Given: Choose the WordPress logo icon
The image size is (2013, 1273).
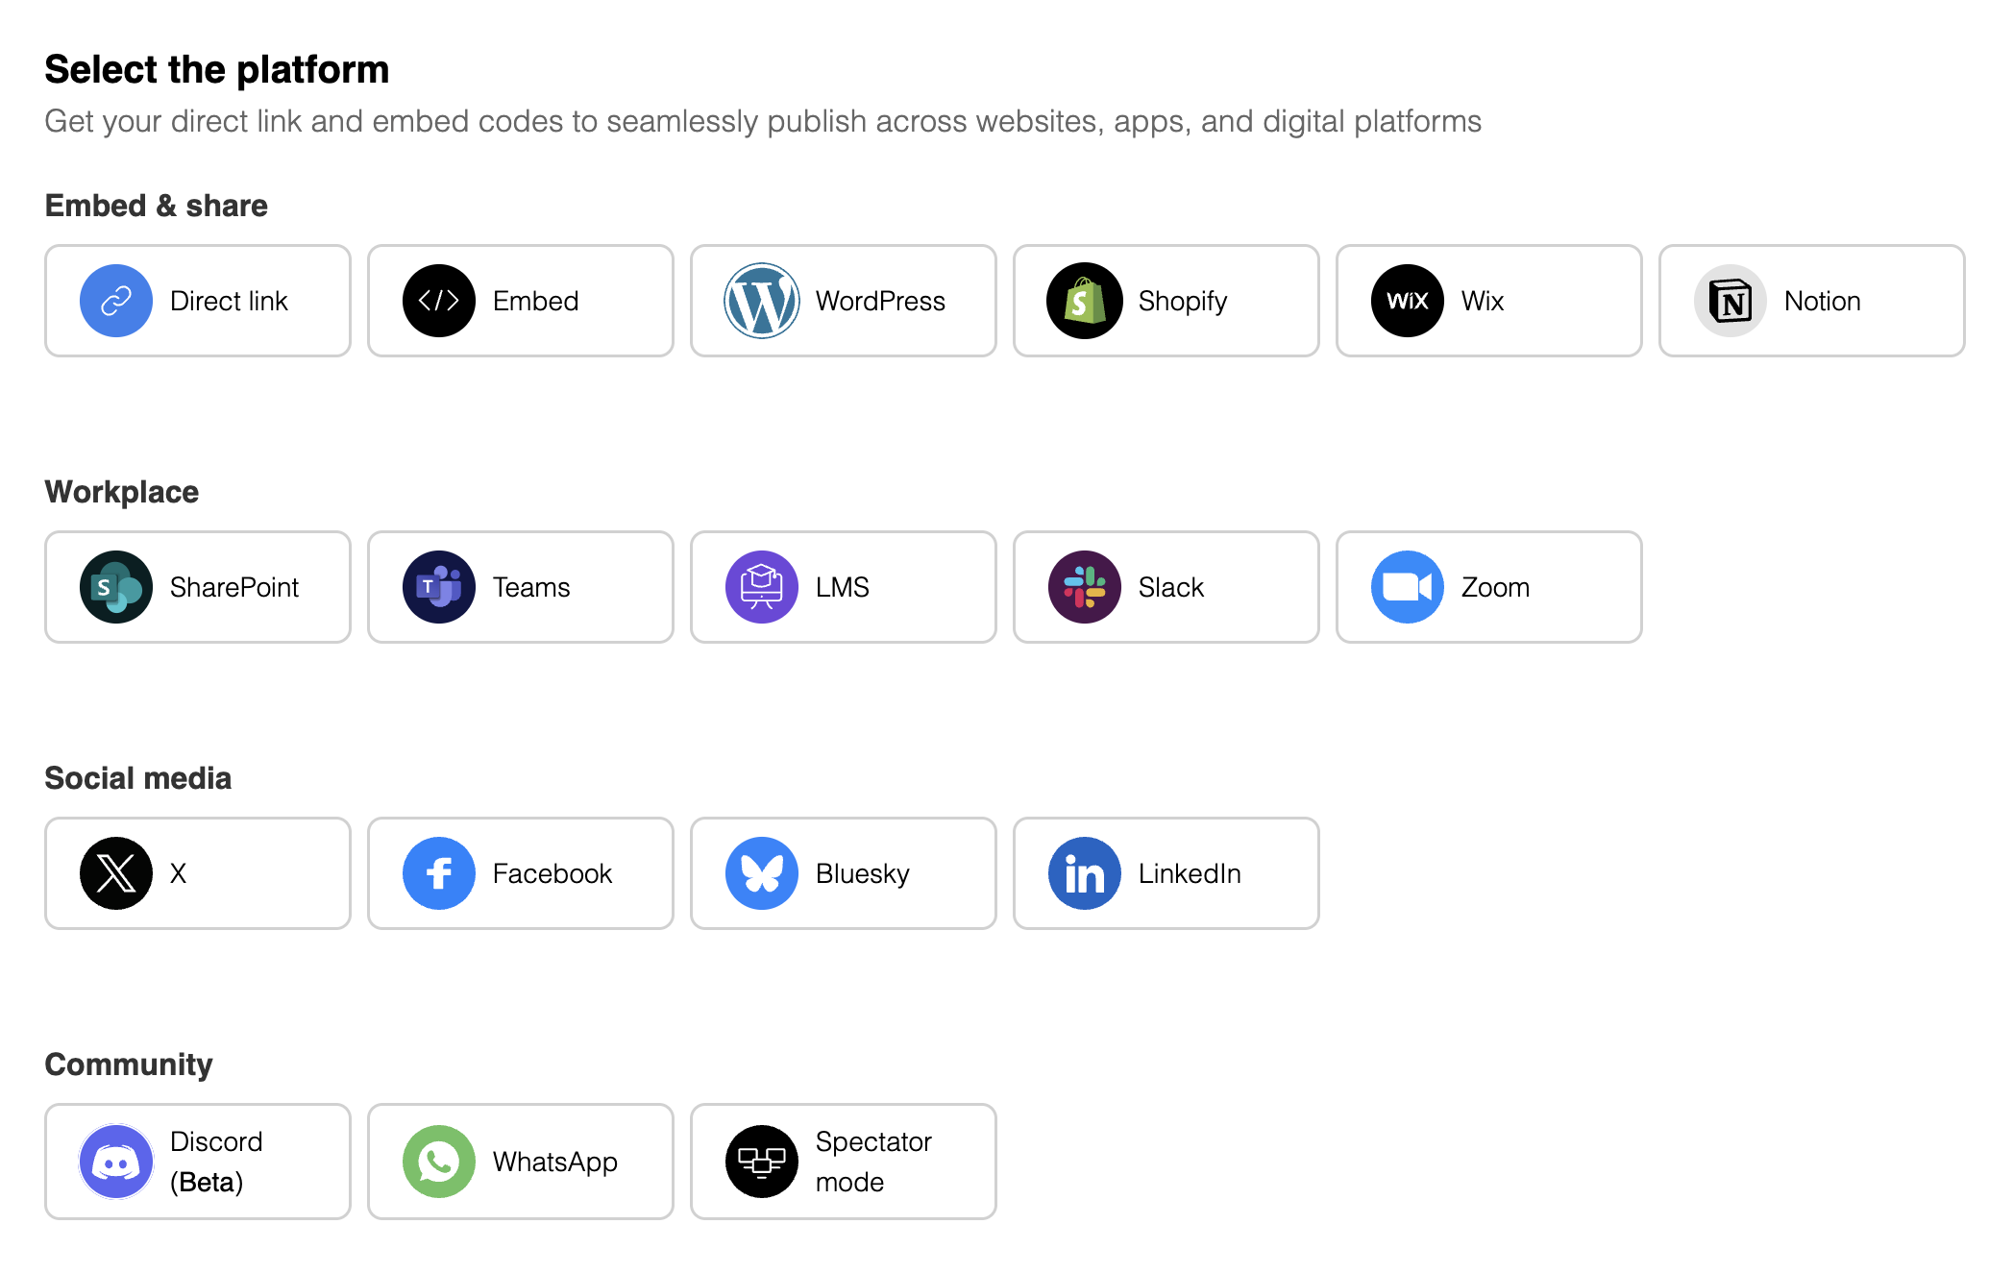Looking at the screenshot, I should point(762,301).
